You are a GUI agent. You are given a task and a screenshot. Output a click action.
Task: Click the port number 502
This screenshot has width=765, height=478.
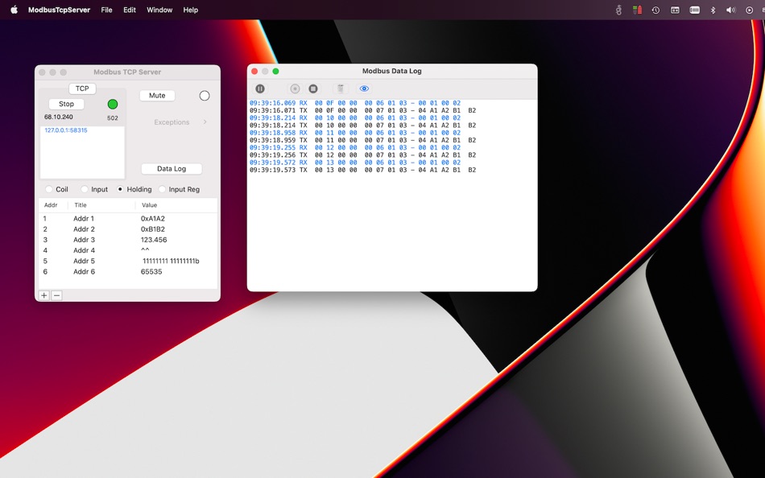(x=113, y=118)
